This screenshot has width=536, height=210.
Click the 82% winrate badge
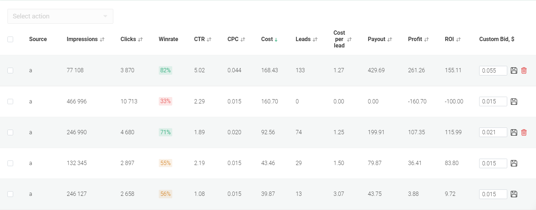point(166,70)
